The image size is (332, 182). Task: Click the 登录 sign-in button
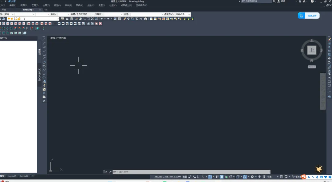click(x=281, y=2)
